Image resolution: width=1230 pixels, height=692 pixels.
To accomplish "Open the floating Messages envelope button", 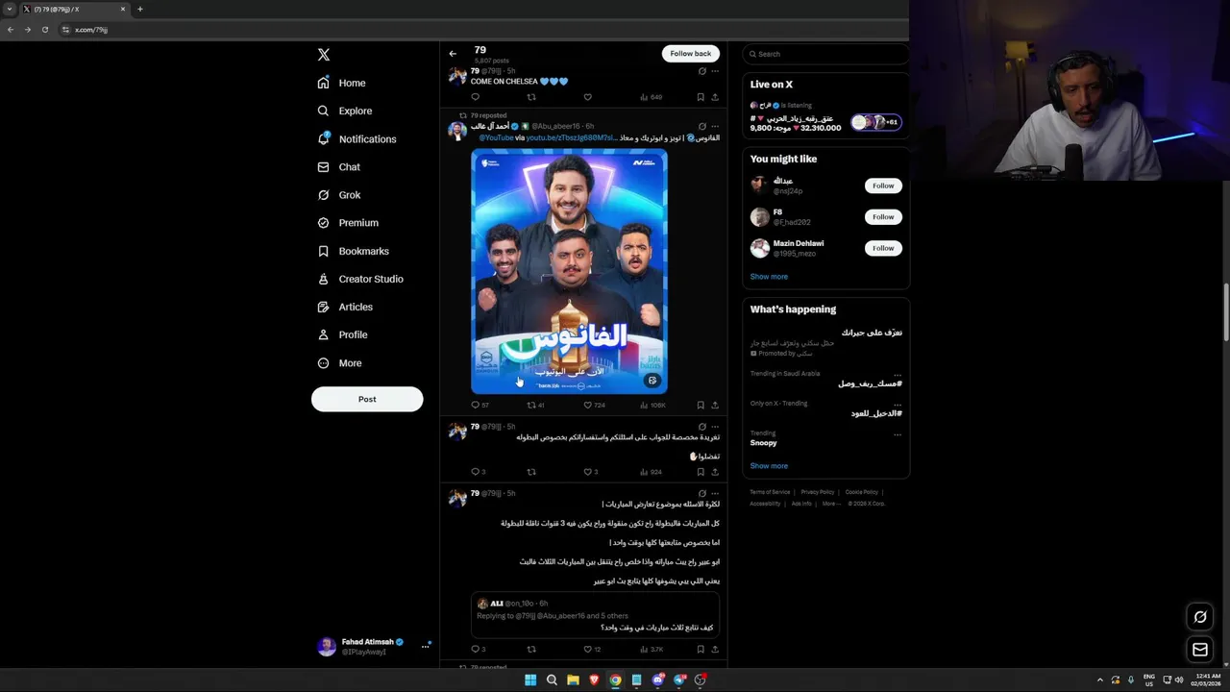I will [x=1200, y=650].
